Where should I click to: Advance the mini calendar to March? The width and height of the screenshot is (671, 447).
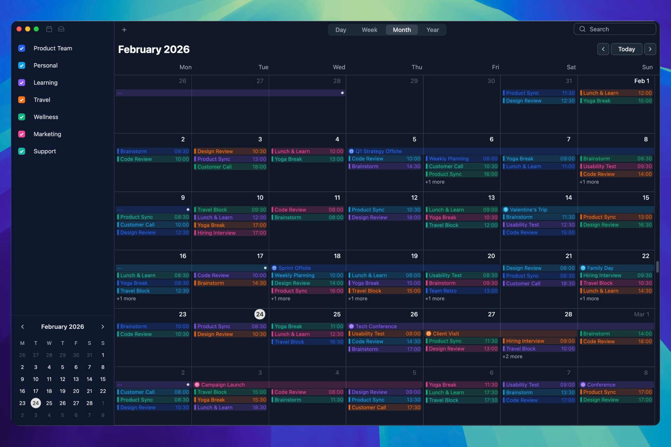click(103, 327)
